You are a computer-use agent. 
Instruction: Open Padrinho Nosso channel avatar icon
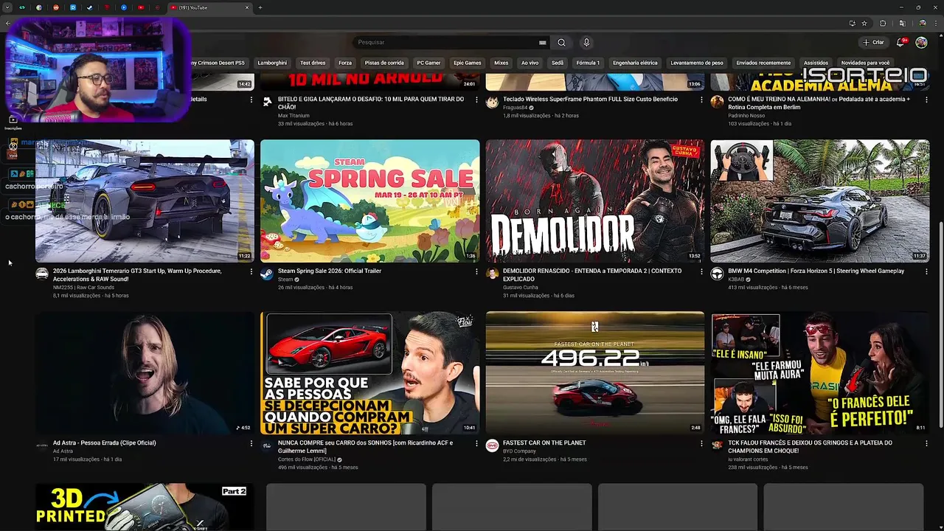tap(717, 102)
